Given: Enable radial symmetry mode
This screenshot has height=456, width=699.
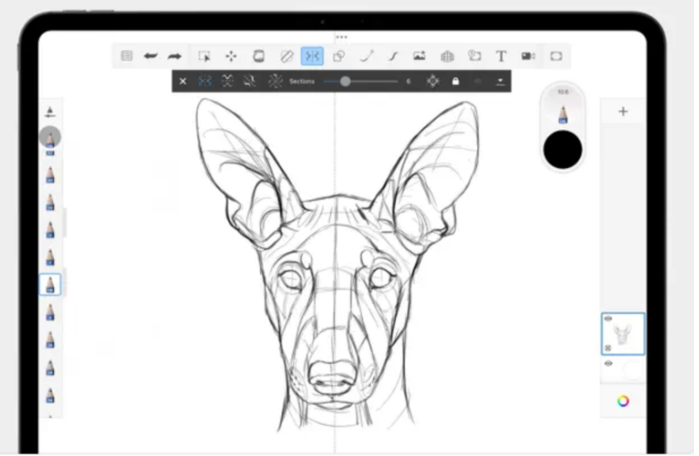Looking at the screenshot, I should coord(275,81).
